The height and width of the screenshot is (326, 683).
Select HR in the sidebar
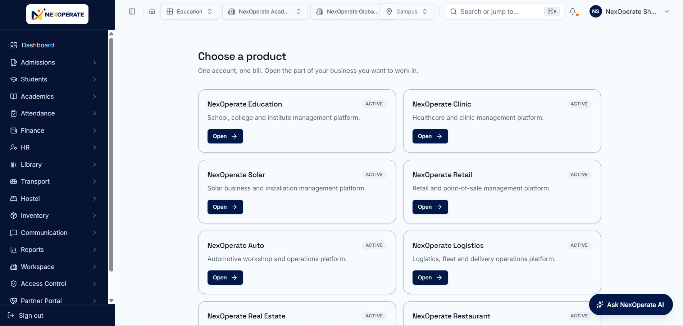[x=54, y=147]
